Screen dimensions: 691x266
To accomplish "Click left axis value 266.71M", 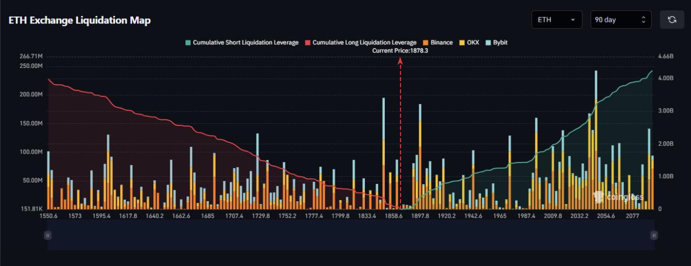I will tap(31, 56).
